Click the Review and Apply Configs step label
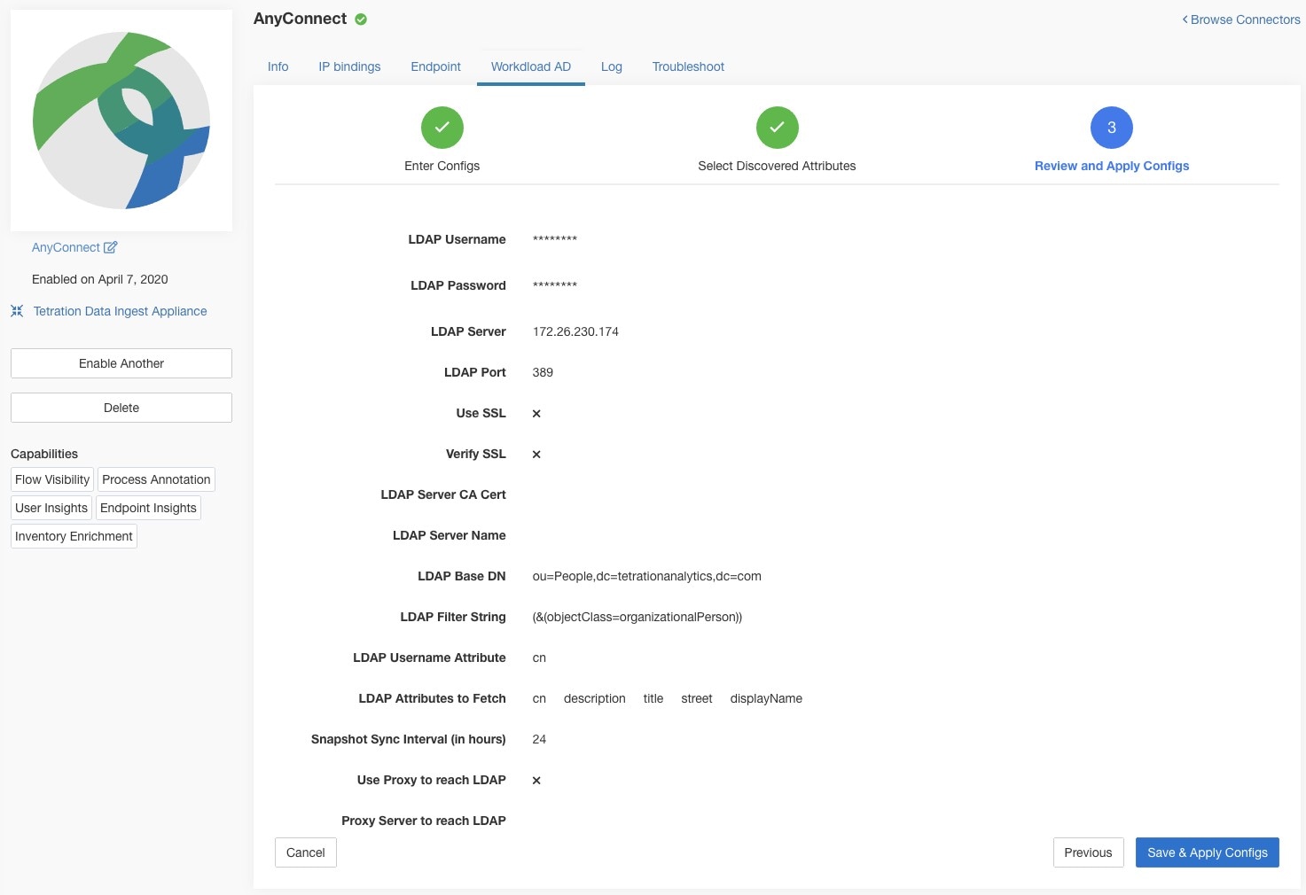The width and height of the screenshot is (1306, 895). click(1112, 166)
